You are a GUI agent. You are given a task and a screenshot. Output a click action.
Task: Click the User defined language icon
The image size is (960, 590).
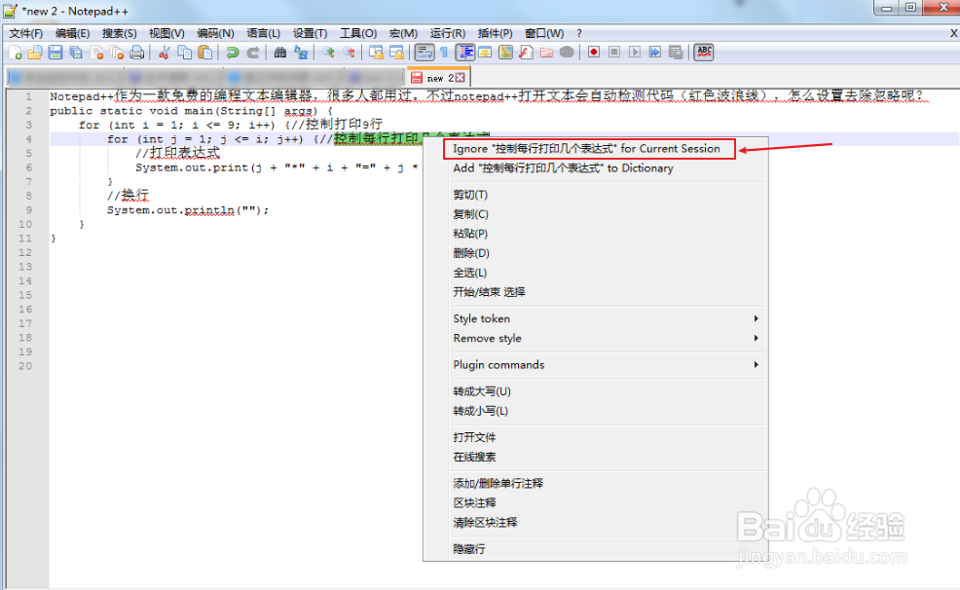click(x=485, y=53)
